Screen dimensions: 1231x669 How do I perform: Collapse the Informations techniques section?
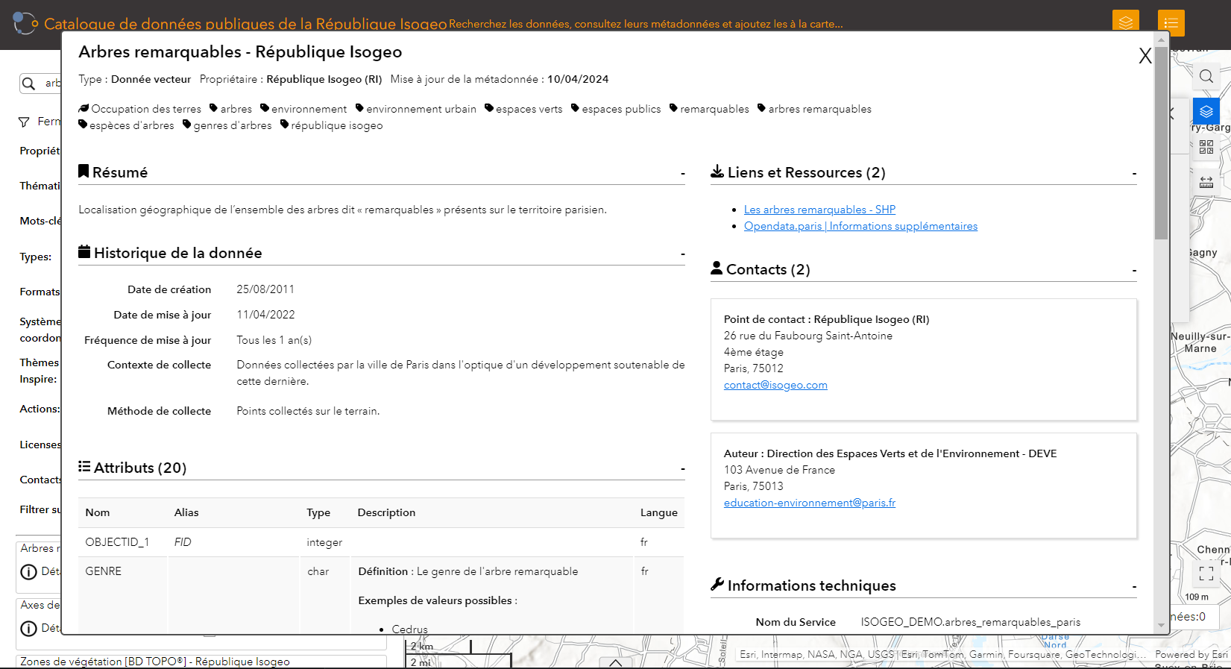[1134, 587]
